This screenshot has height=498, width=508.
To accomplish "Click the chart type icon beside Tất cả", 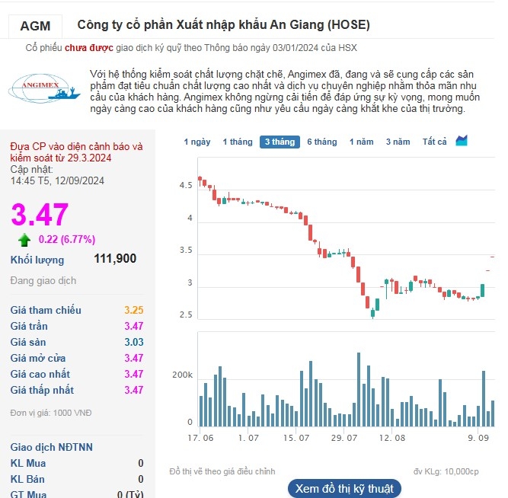I will click(x=462, y=141).
